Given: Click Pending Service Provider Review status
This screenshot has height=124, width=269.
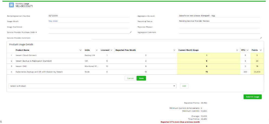Looking at the screenshot, I should coord(194,21).
